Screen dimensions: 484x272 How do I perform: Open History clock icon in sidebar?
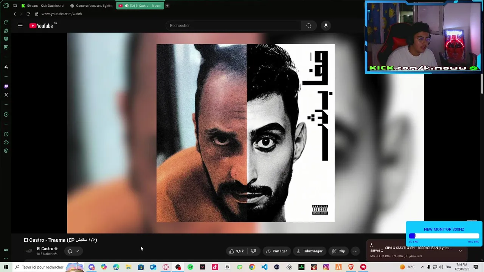coord(6,134)
